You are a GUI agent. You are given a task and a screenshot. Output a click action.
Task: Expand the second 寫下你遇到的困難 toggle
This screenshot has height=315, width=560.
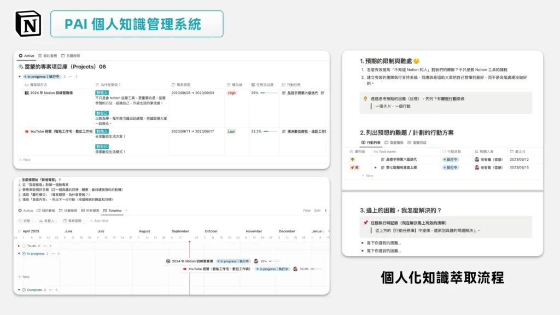coord(363,250)
